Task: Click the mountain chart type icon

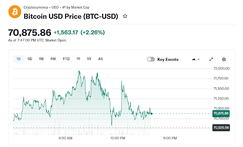Action: (x=194, y=59)
